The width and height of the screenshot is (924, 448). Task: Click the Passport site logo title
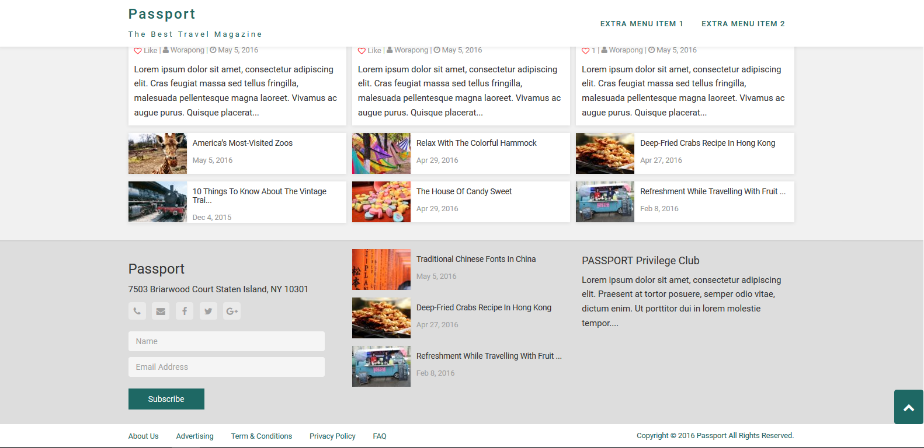click(x=162, y=14)
